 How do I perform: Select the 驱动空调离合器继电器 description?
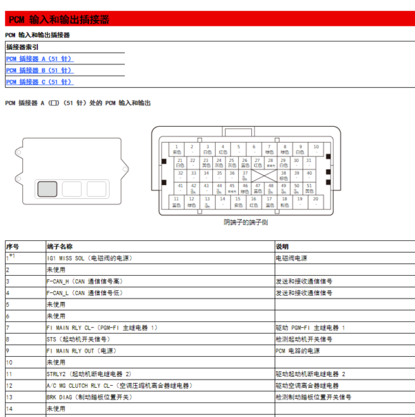[x=345, y=385]
